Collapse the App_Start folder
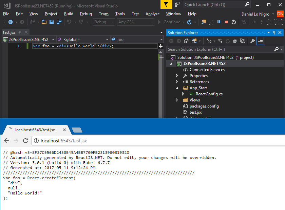The image size is (285, 210). [177, 88]
